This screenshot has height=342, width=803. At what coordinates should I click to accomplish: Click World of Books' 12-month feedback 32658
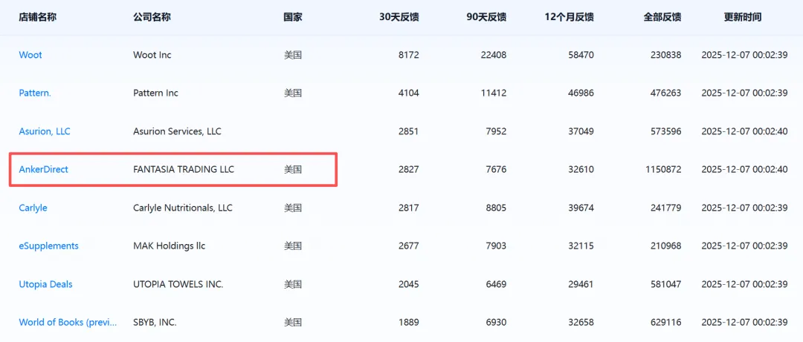pyautogui.click(x=581, y=322)
